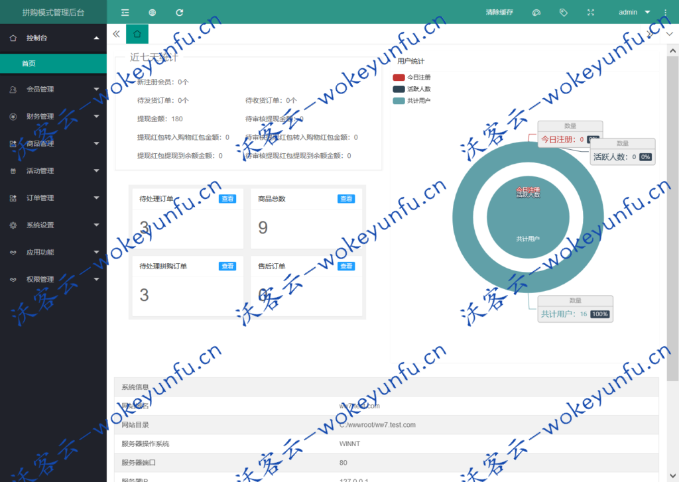Open the vertical three-dot more menu
This screenshot has width=679, height=482.
pyautogui.click(x=665, y=13)
